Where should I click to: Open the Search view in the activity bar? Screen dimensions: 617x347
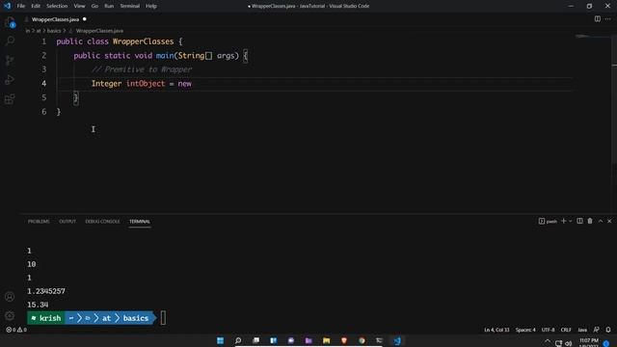click(x=10, y=40)
